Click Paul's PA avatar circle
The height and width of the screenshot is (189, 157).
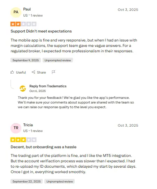[16, 12]
